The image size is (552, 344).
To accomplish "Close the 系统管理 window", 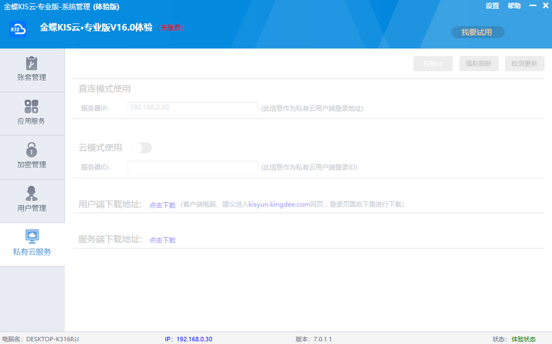I will pos(545,6).
